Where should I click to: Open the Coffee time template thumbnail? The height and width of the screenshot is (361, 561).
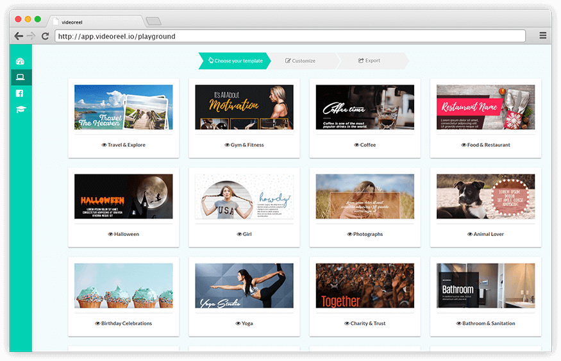[x=365, y=107]
